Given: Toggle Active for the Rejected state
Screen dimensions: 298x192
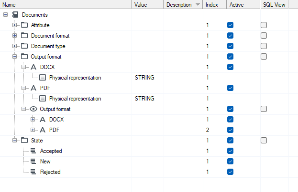Looking at the screenshot, I should [x=230, y=172].
